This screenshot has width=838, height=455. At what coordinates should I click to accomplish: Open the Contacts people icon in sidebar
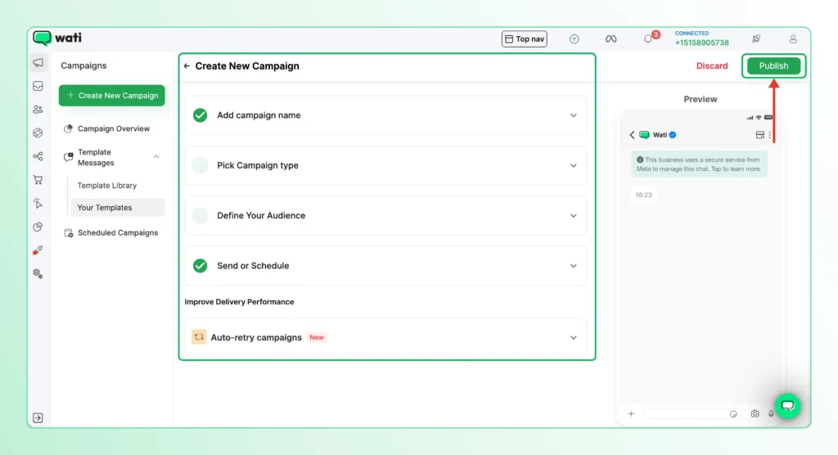pyautogui.click(x=38, y=110)
